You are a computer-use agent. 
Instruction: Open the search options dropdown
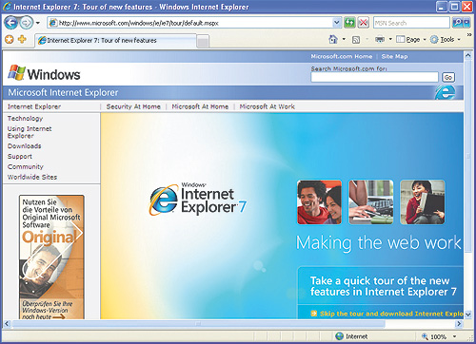466,23
